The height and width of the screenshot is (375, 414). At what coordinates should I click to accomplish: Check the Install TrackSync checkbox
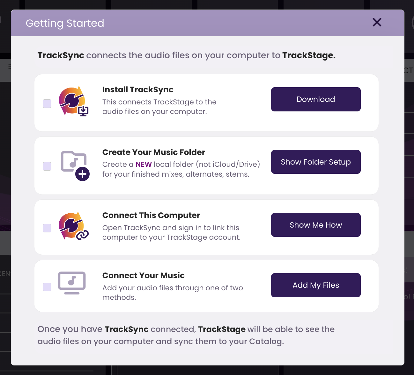coord(47,103)
